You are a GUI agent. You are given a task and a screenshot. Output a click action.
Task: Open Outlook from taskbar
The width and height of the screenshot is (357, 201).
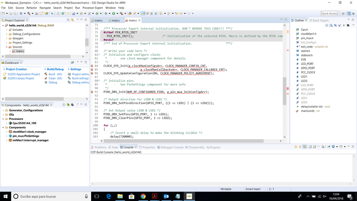(x=166, y=196)
